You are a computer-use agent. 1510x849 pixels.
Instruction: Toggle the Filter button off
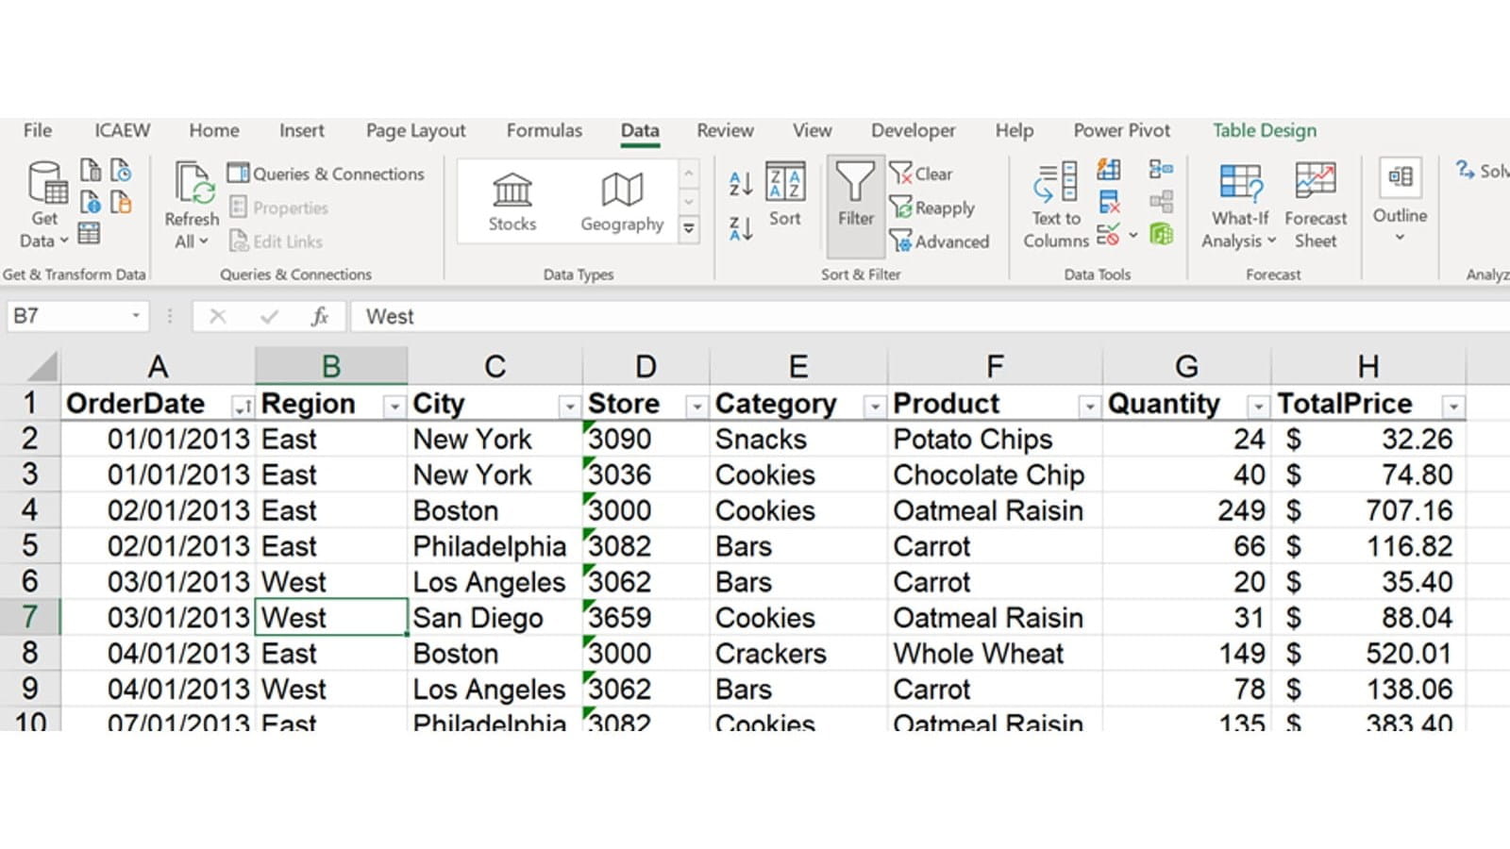855,195
